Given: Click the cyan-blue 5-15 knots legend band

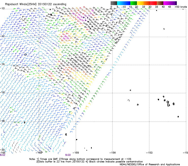Looking at the screenshot, I should click(x=124, y=3).
